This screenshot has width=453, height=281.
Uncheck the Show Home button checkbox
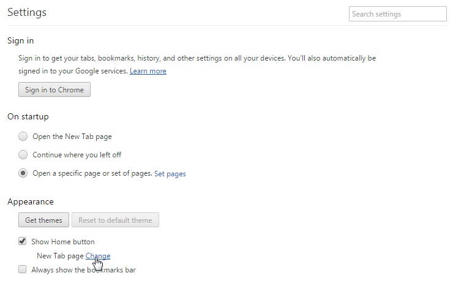(x=23, y=242)
